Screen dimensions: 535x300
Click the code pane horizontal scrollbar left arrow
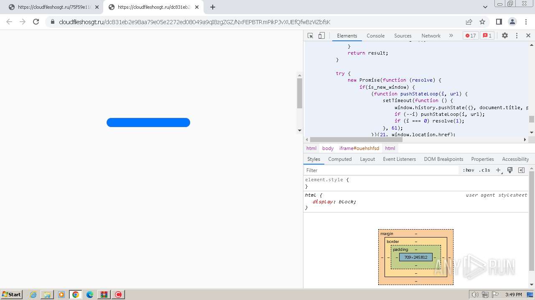click(307, 140)
